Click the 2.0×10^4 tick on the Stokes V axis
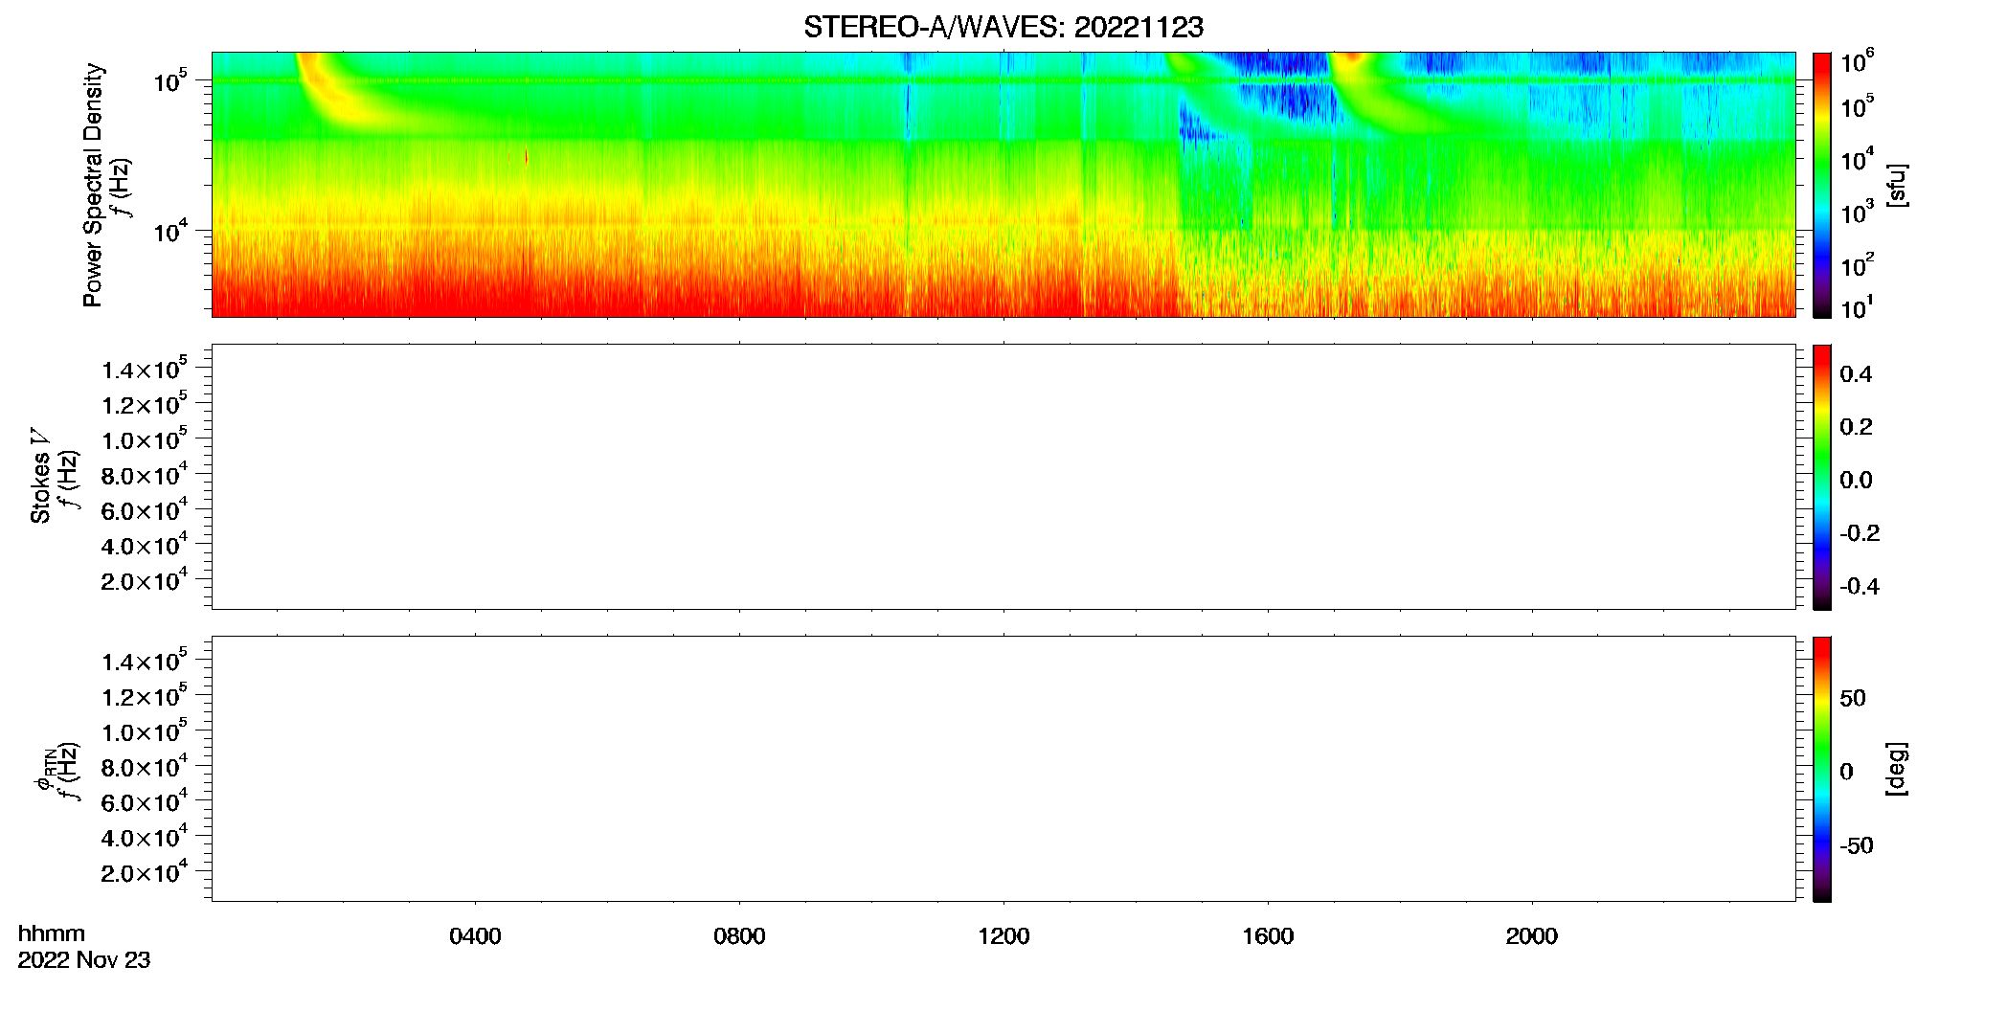Viewport: 2007px width, 1034px height. click(145, 581)
